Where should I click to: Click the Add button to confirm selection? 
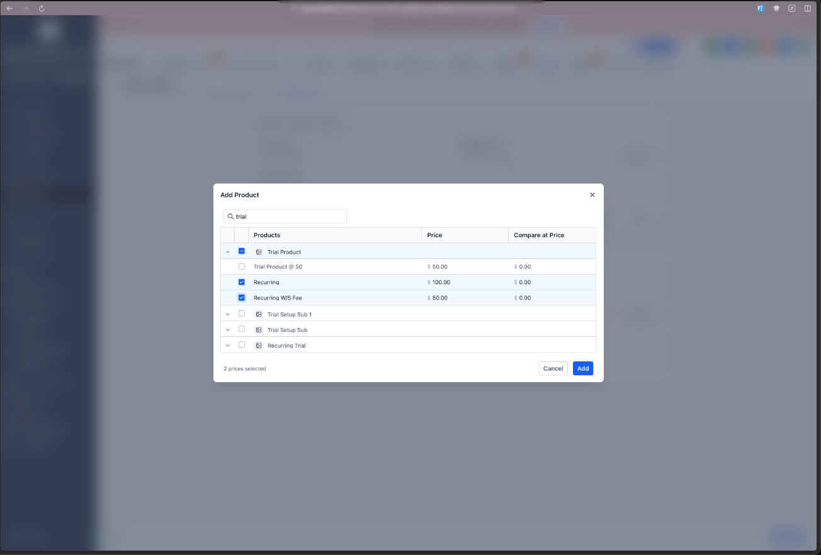(582, 368)
